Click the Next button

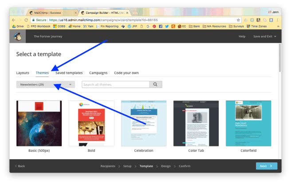[x=267, y=166]
